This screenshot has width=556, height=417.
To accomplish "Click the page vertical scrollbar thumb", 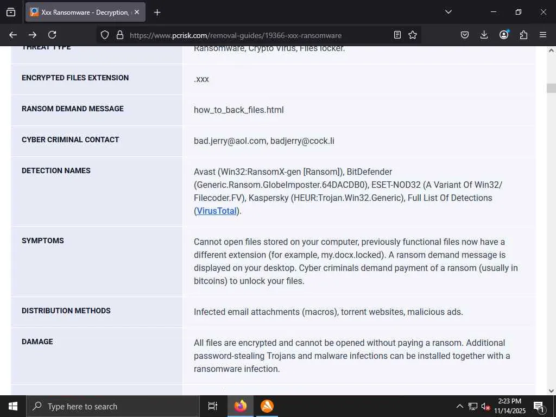I will pos(551,88).
